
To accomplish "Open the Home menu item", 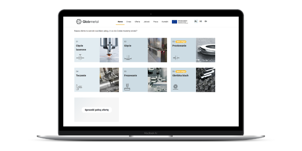I will click(120, 22).
